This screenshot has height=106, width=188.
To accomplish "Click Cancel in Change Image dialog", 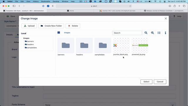I will 160,82.
